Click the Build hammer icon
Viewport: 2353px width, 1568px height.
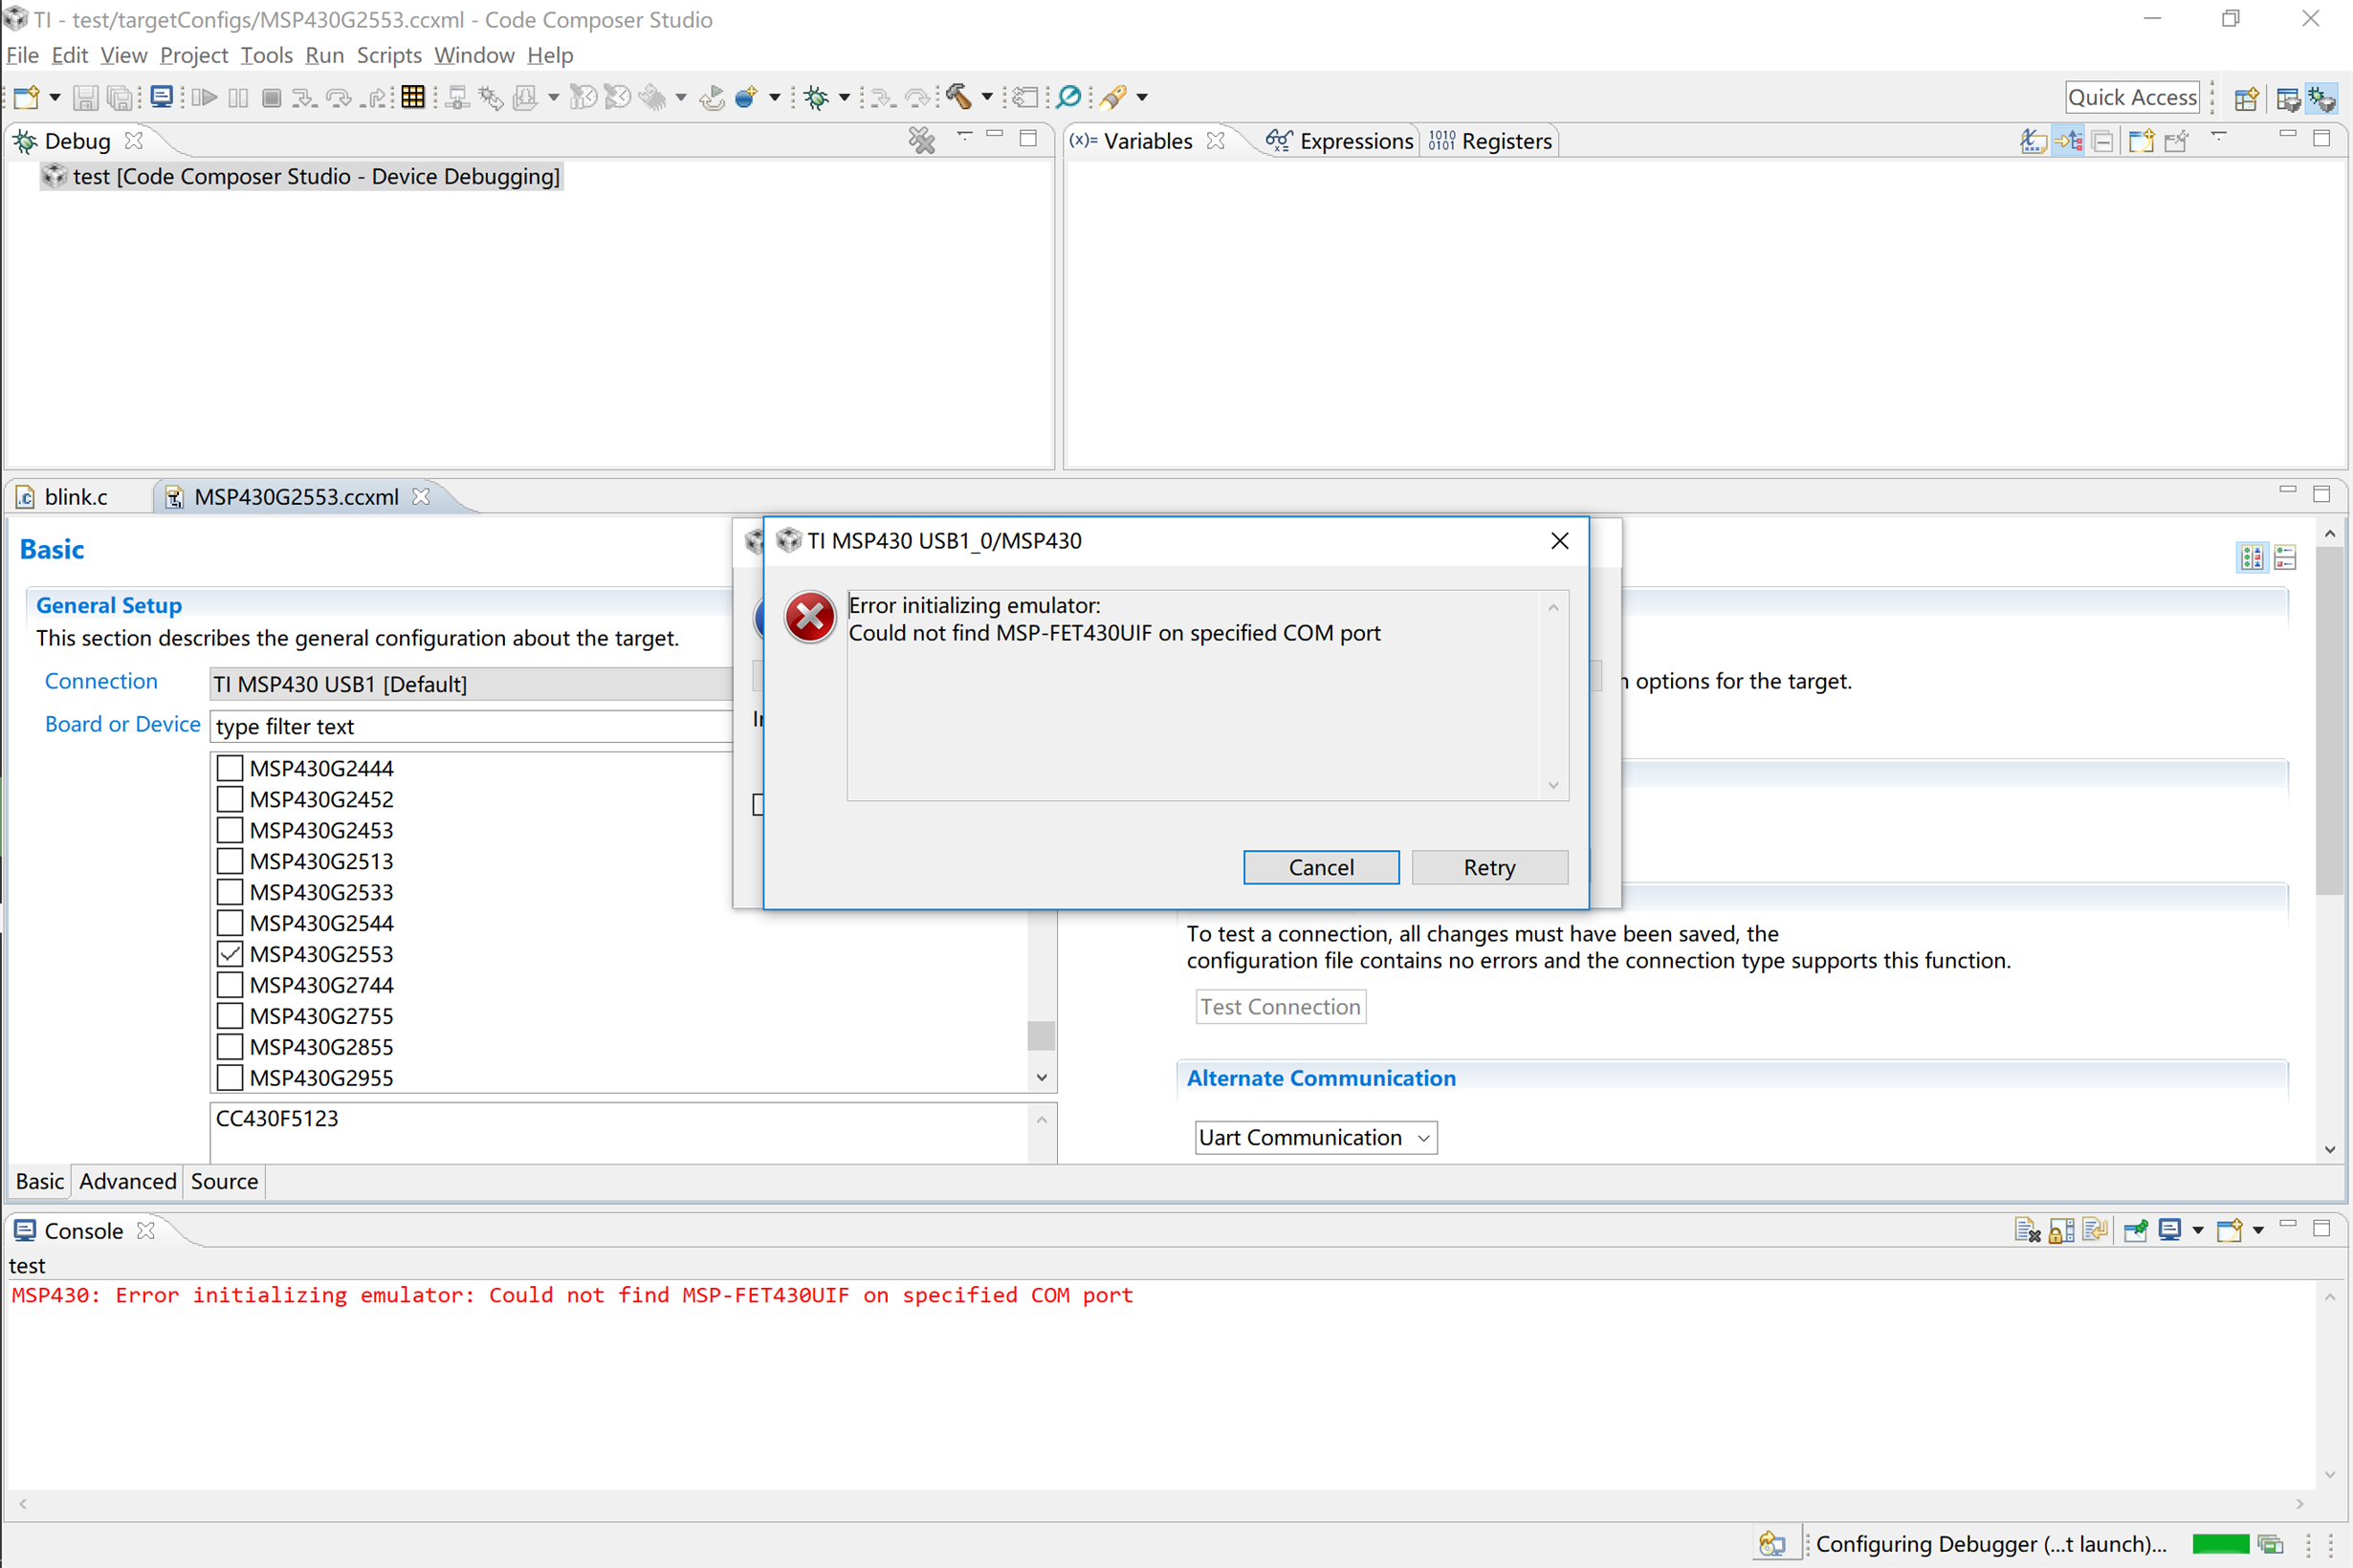click(x=957, y=97)
